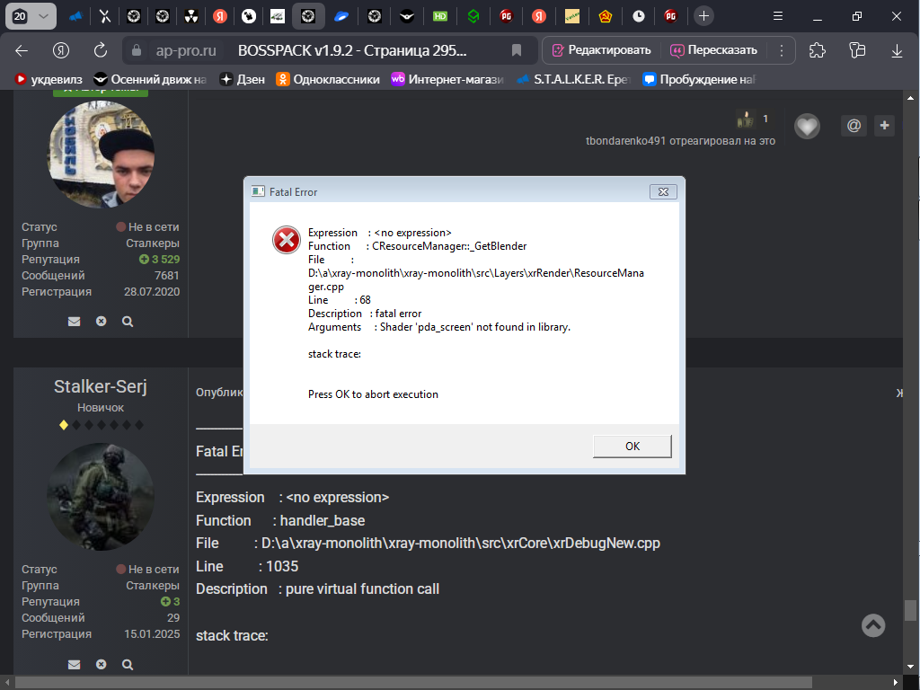The height and width of the screenshot is (690, 920).
Task: Open the extensions puzzle icon
Action: tap(818, 50)
